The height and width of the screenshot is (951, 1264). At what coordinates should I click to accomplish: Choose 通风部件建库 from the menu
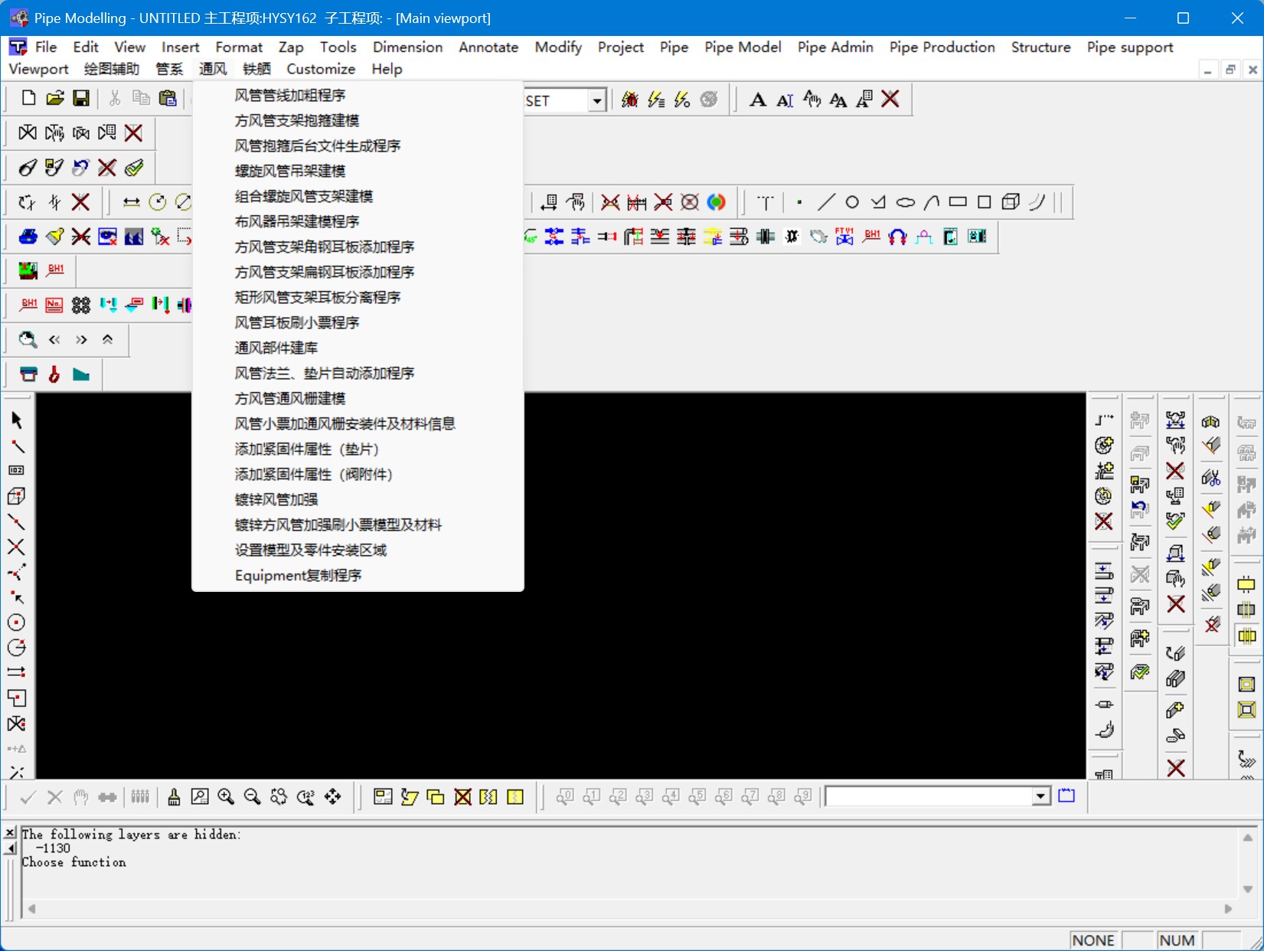276,348
